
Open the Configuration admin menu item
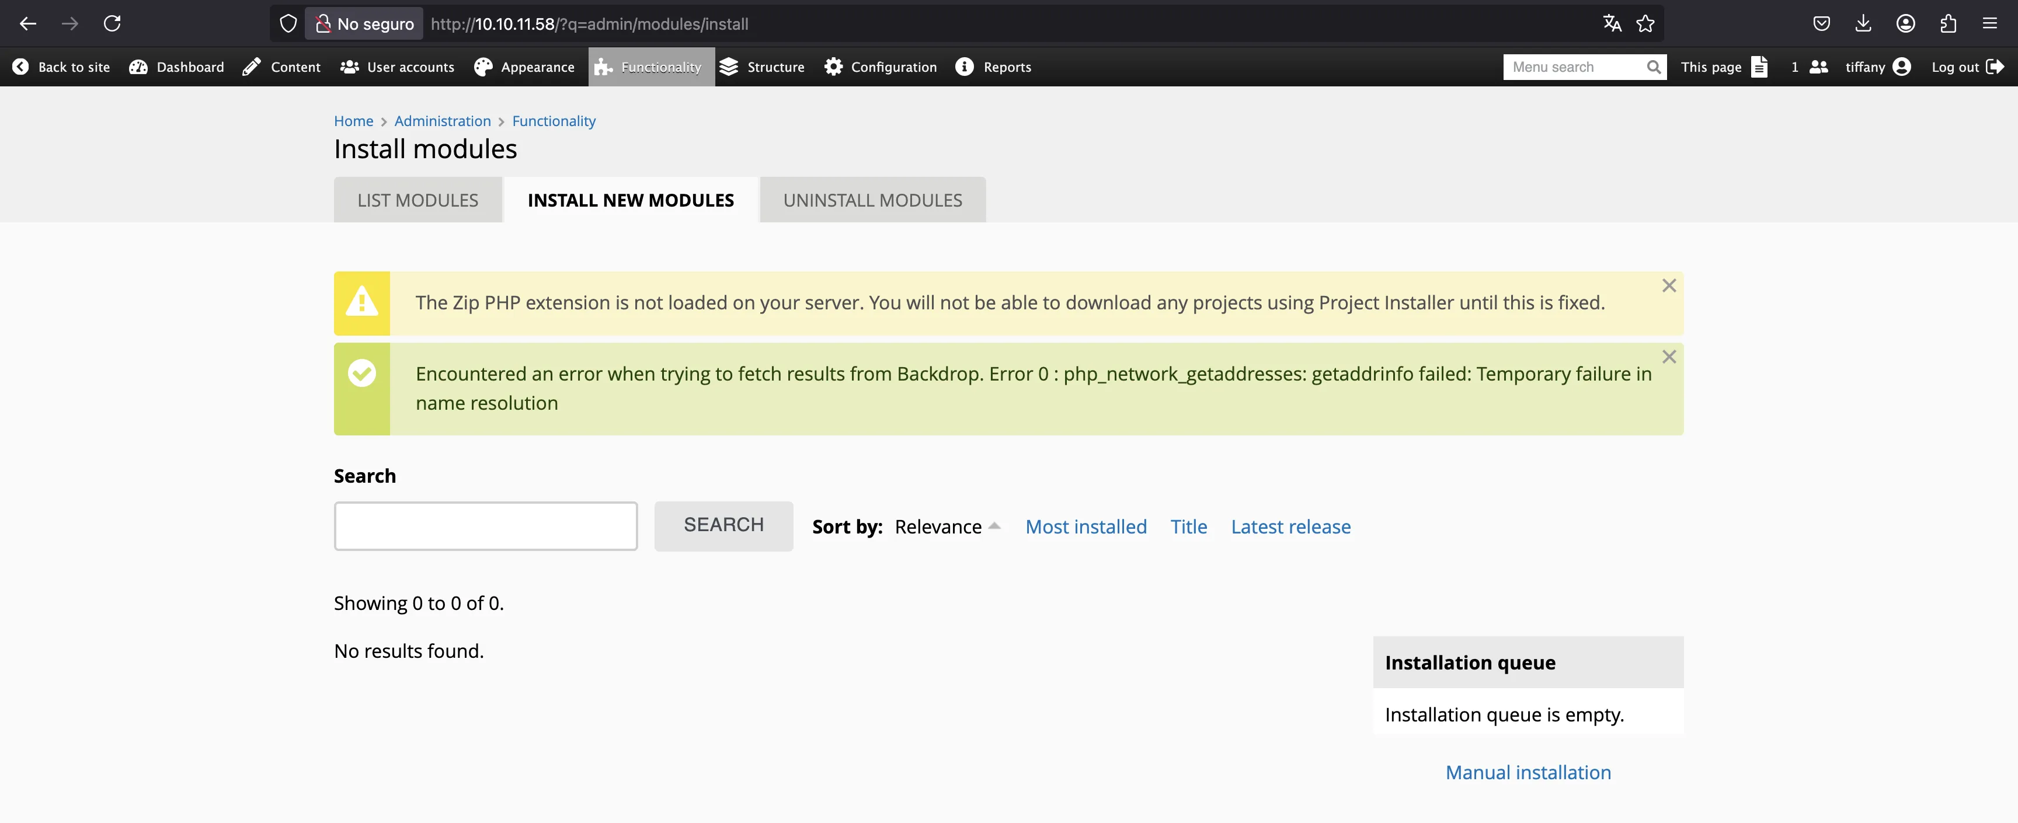pyautogui.click(x=880, y=67)
